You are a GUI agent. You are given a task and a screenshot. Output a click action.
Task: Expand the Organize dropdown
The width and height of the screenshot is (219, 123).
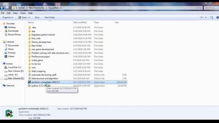[8, 17]
